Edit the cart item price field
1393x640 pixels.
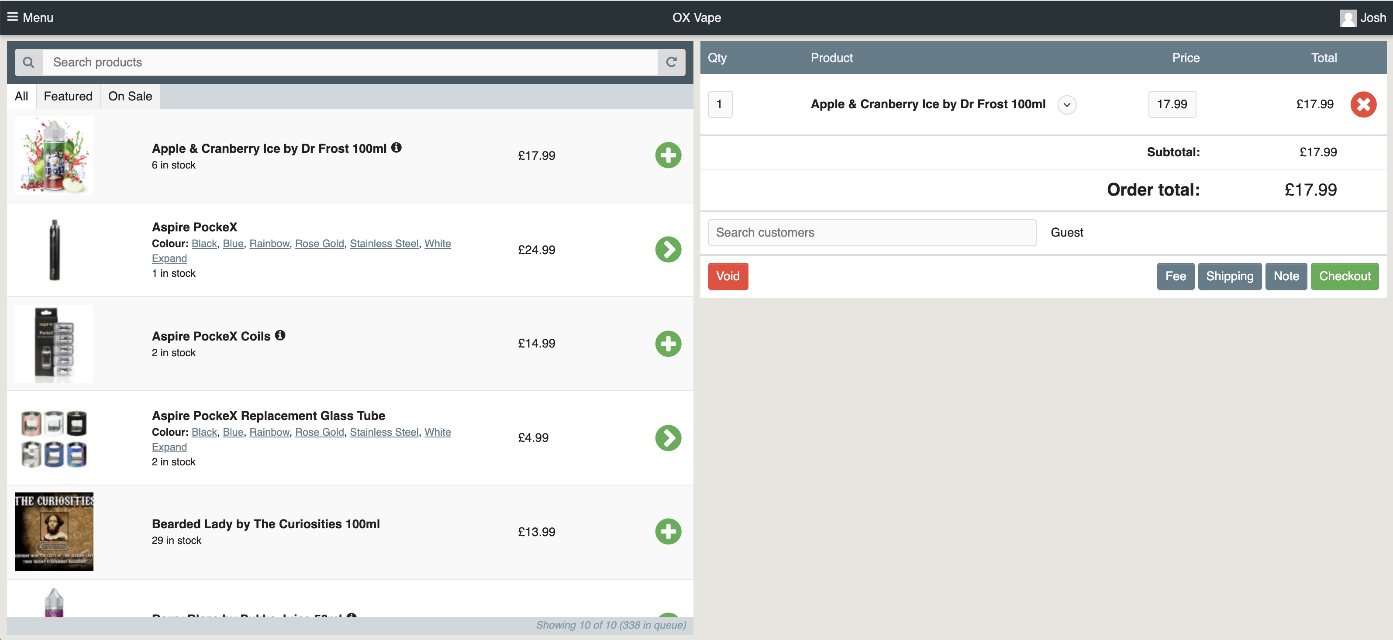pyautogui.click(x=1172, y=104)
